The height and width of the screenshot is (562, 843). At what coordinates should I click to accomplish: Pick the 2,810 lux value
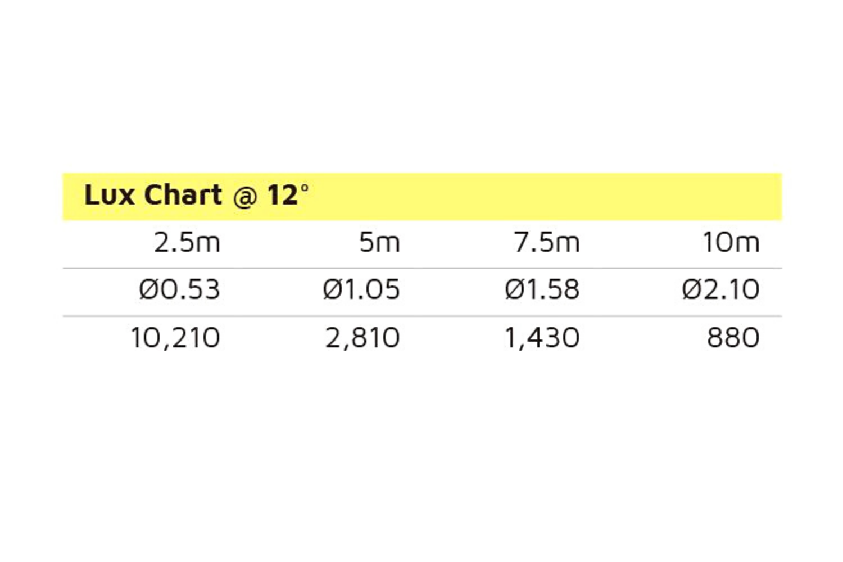click(362, 338)
